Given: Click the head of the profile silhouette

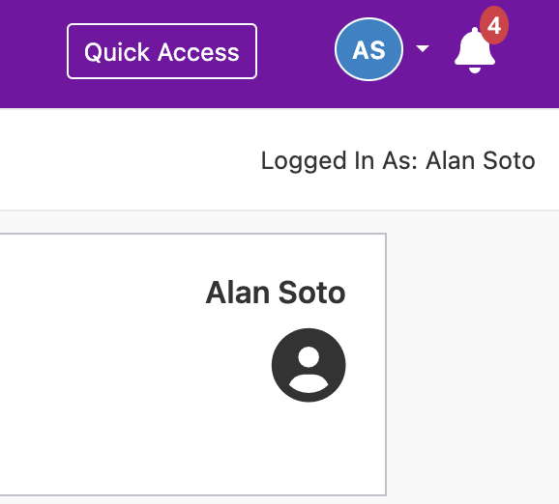Looking at the screenshot, I should (x=309, y=356).
